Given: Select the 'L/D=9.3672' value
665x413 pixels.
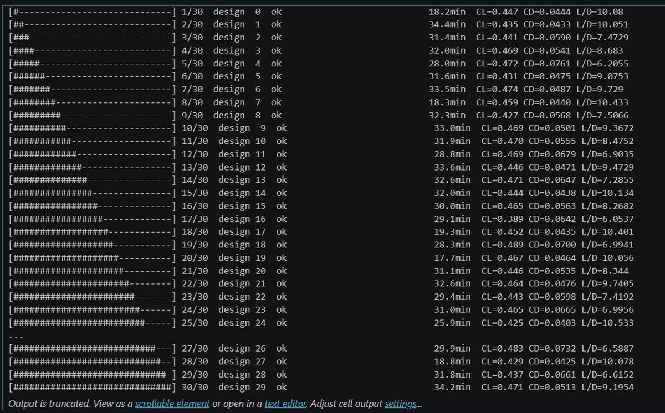Looking at the screenshot, I should pyautogui.click(x=607, y=128).
